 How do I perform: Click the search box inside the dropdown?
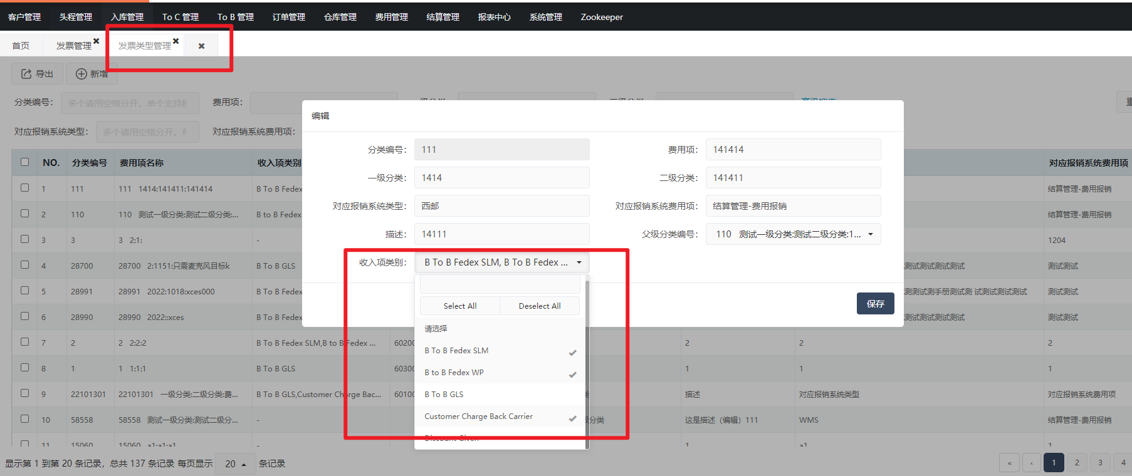500,284
